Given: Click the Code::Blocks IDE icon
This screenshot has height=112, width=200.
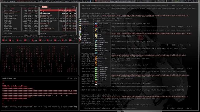Looking at the screenshot, I should click(96, 30).
